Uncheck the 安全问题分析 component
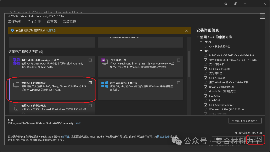The image size is (270, 152). point(205,64)
